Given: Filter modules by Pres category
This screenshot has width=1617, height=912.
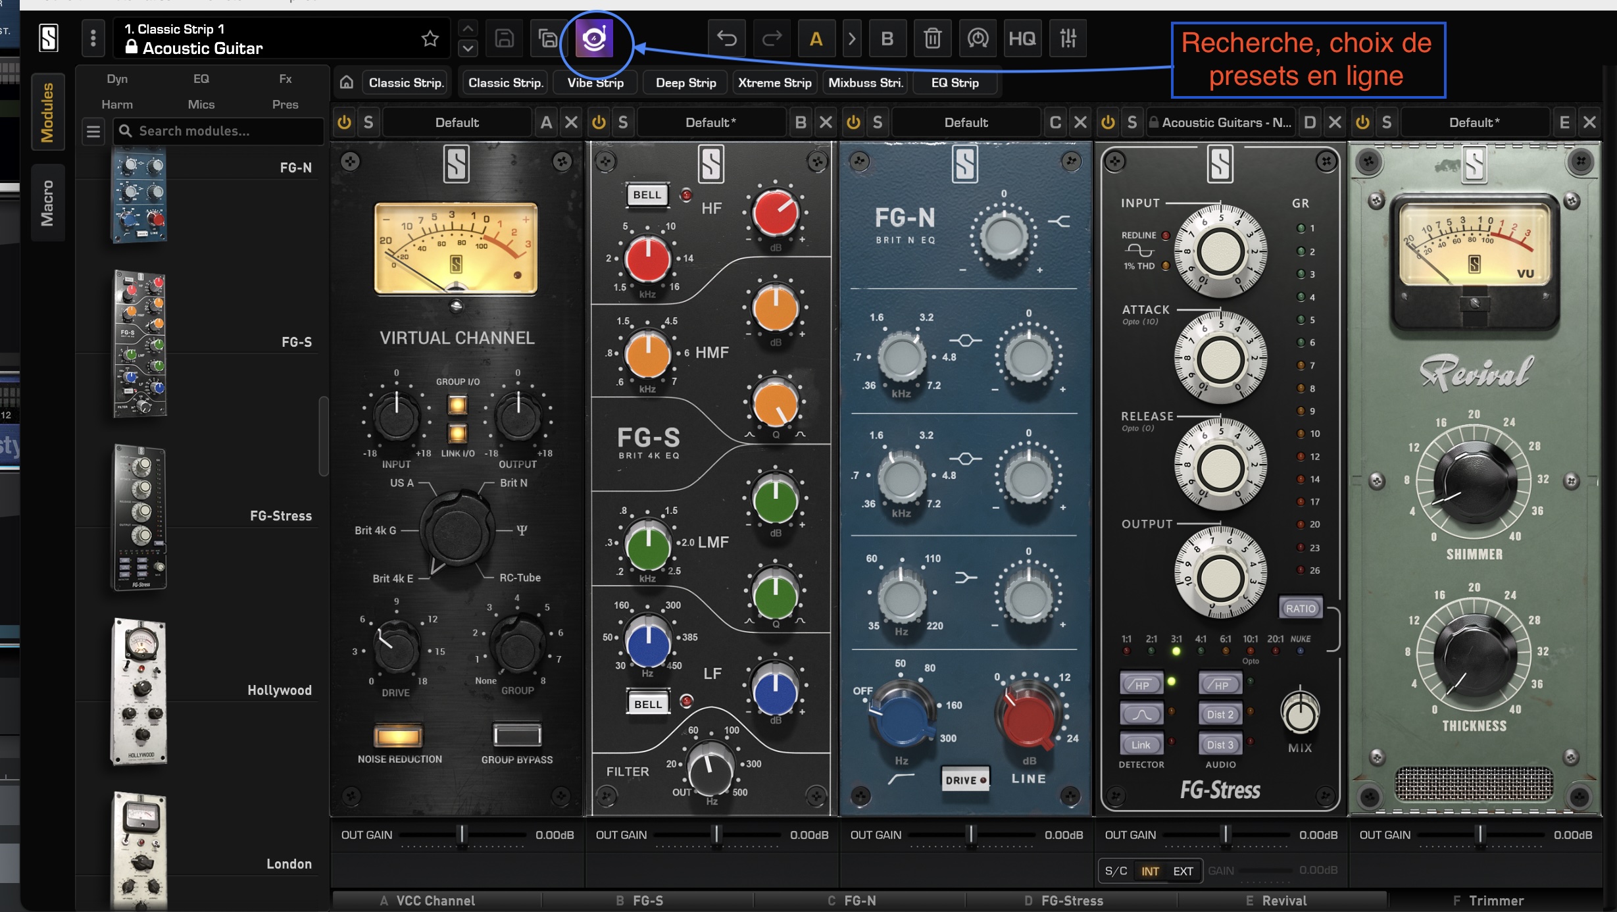Looking at the screenshot, I should point(286,105).
